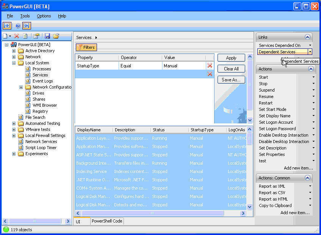
Task: Refresh using the refresh toolbar icon
Action: (25, 36)
